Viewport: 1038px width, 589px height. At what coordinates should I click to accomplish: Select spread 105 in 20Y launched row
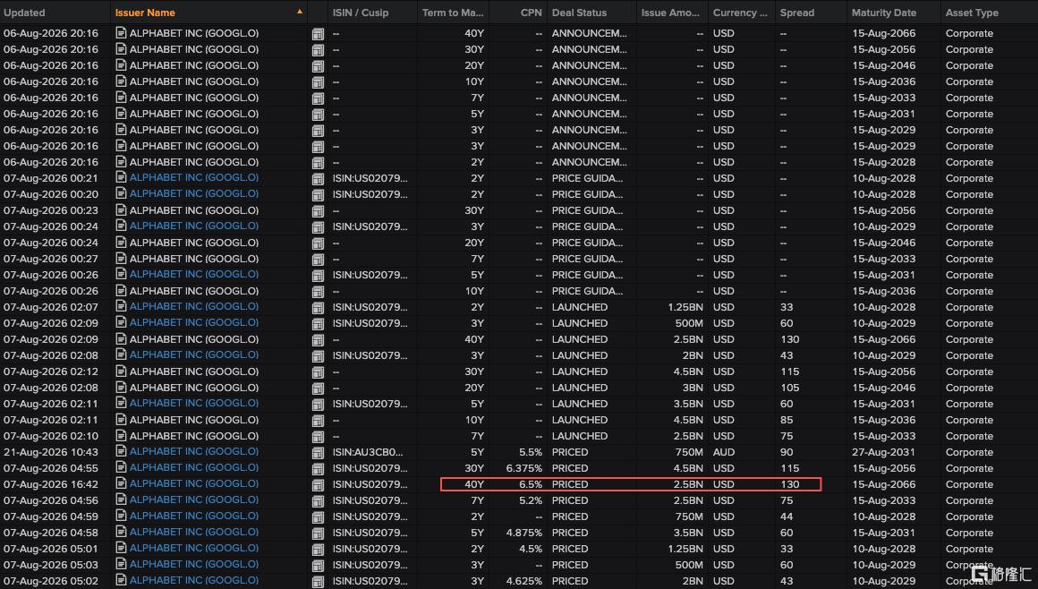click(x=790, y=388)
